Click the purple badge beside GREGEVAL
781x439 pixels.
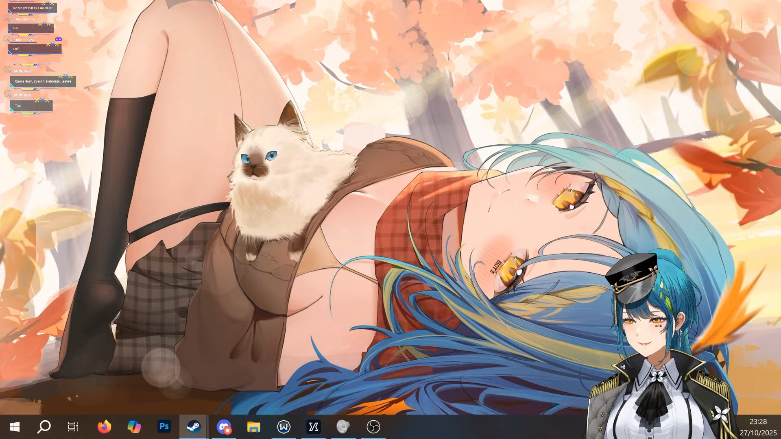tap(58, 39)
